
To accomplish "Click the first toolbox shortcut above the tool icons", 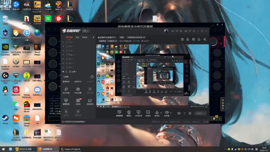I will (x=66, y=82).
